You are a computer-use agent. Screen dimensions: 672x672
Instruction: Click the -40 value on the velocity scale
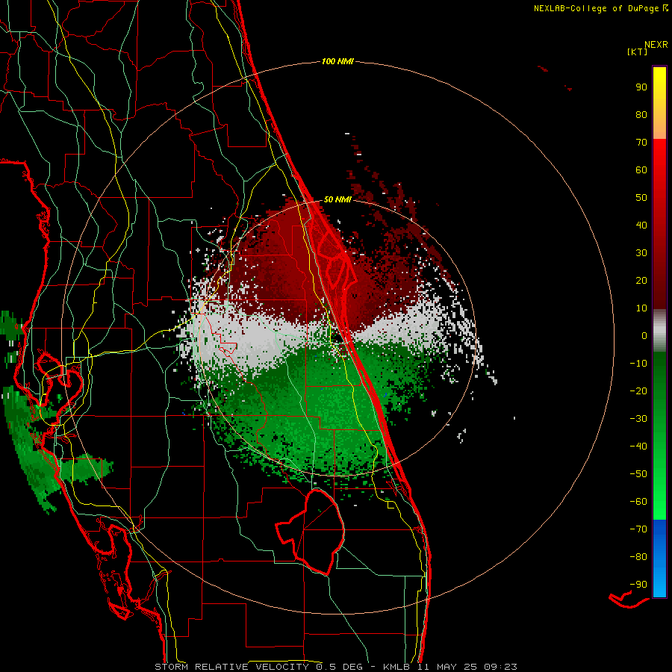click(x=638, y=447)
